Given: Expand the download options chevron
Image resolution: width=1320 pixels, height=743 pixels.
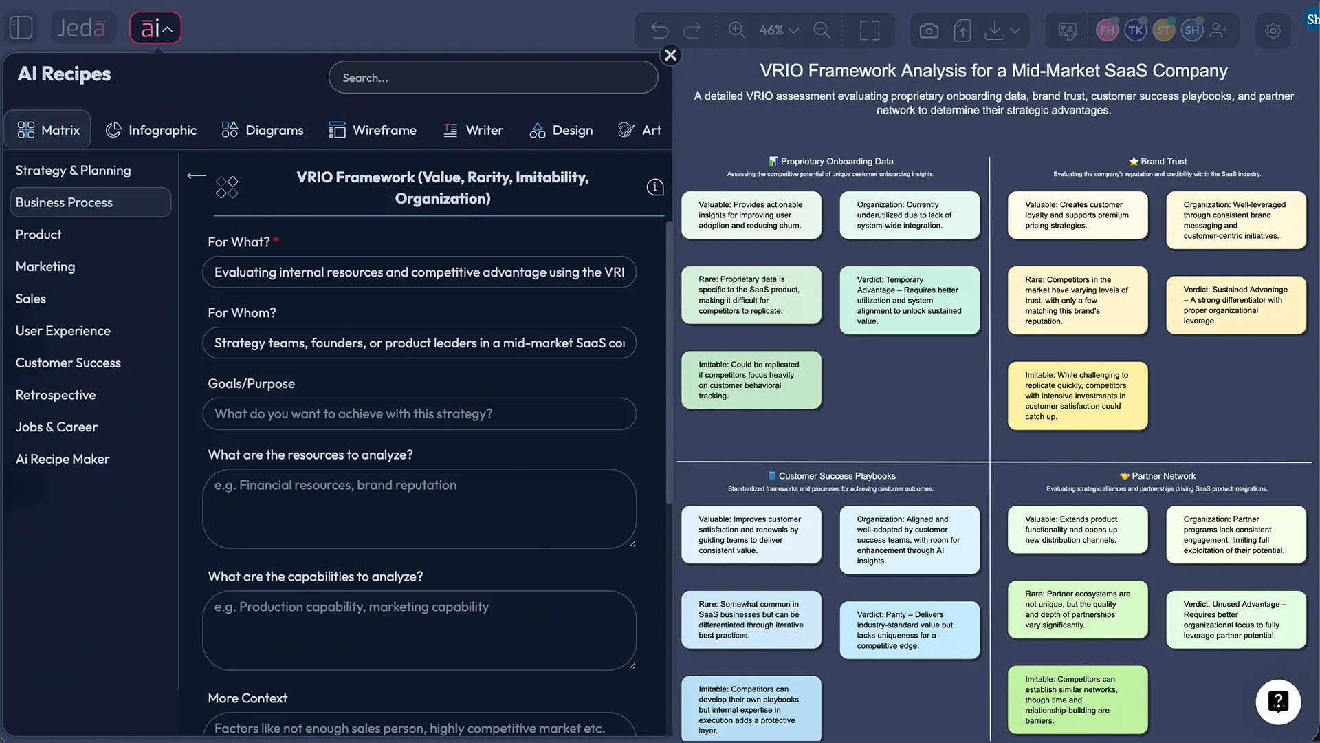Looking at the screenshot, I should 1016,30.
